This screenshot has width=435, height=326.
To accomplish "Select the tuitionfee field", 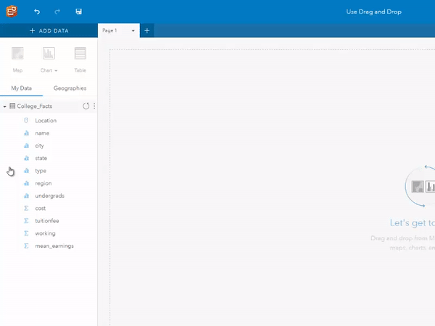I will tap(47, 221).
